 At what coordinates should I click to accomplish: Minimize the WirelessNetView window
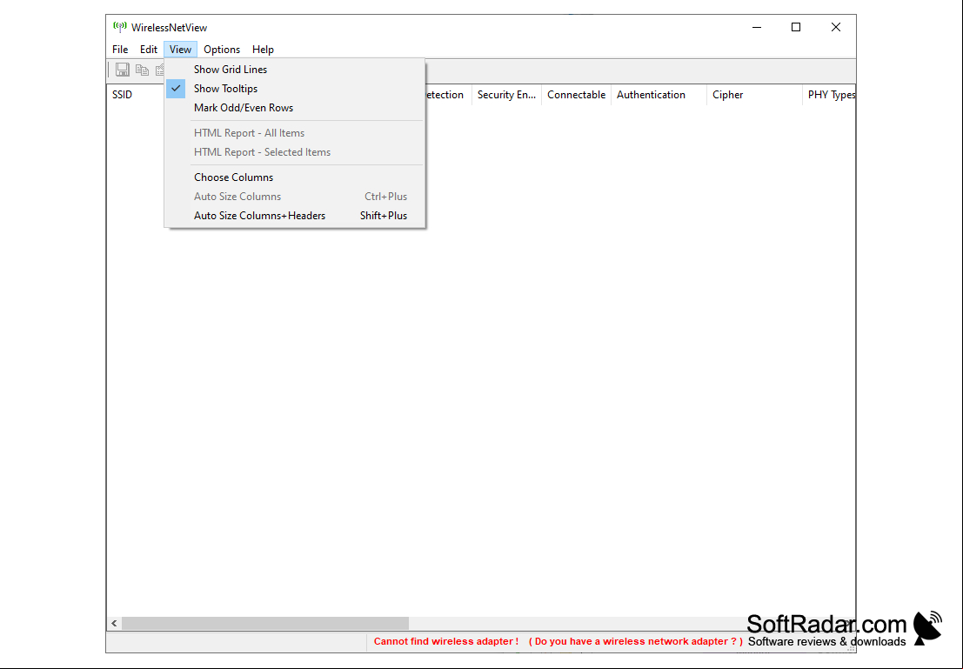pos(757,27)
